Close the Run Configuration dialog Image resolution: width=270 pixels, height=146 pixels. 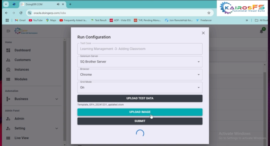click(x=203, y=33)
